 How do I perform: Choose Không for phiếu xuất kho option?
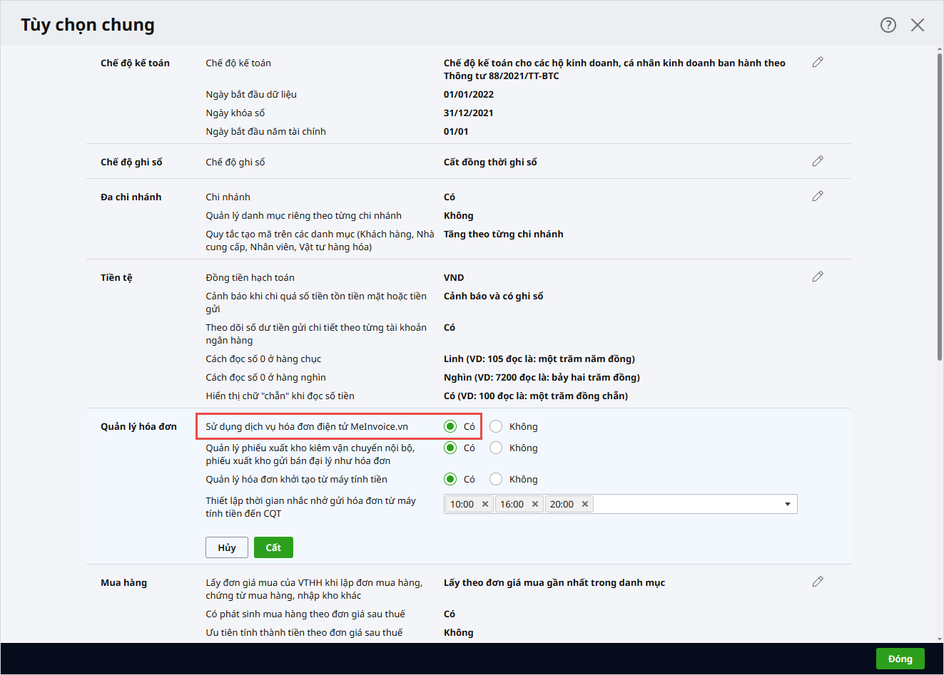click(x=497, y=448)
